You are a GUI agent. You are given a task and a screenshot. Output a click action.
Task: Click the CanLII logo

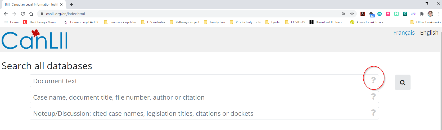(x=35, y=40)
